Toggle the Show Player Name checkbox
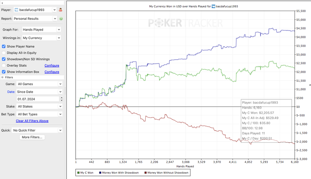This screenshot has height=179, width=311. pos(4,46)
